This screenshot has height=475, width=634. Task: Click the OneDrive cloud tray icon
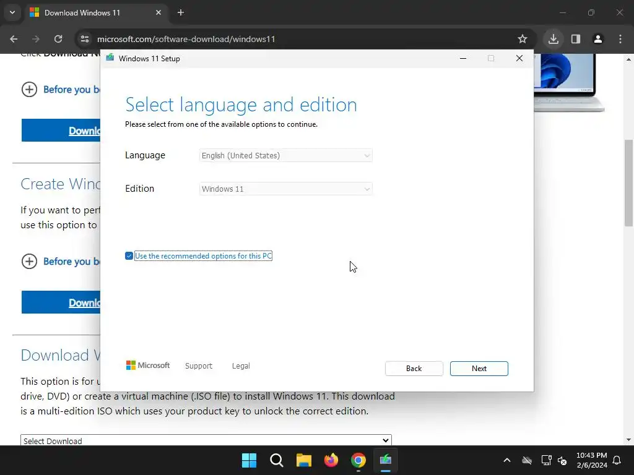click(527, 460)
